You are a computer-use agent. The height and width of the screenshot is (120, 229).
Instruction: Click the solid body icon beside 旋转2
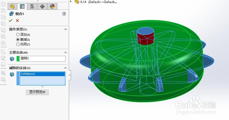12,59
